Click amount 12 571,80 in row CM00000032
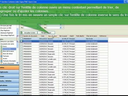Viewport: 128px width, 96px height. pos(65,77)
